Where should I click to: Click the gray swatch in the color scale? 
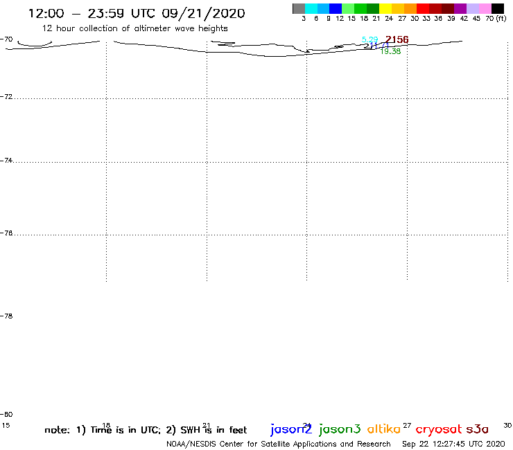(x=299, y=8)
